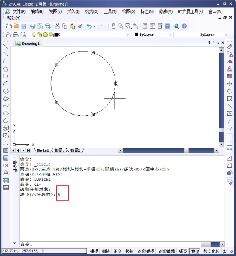This screenshot has height=256, width=236.
Task: Toggle 正交 ortho mode
Action: 118,251
